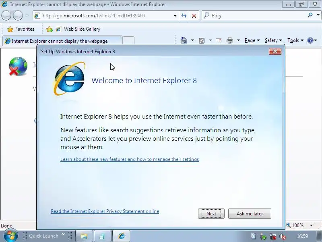Click the 'Done' status bar text
This screenshot has width=322, height=242.
pos(6,225)
